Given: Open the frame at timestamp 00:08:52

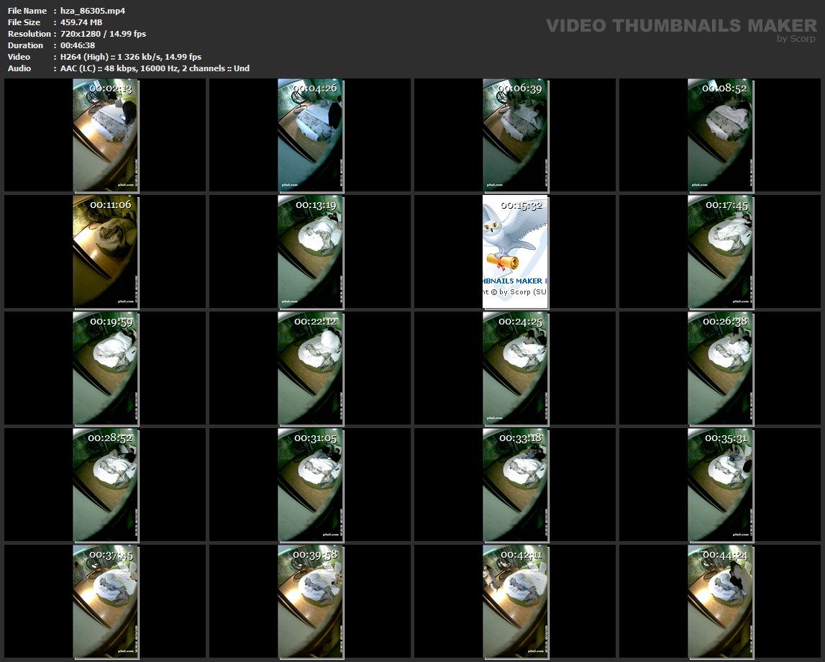Looking at the screenshot, I should [x=721, y=135].
